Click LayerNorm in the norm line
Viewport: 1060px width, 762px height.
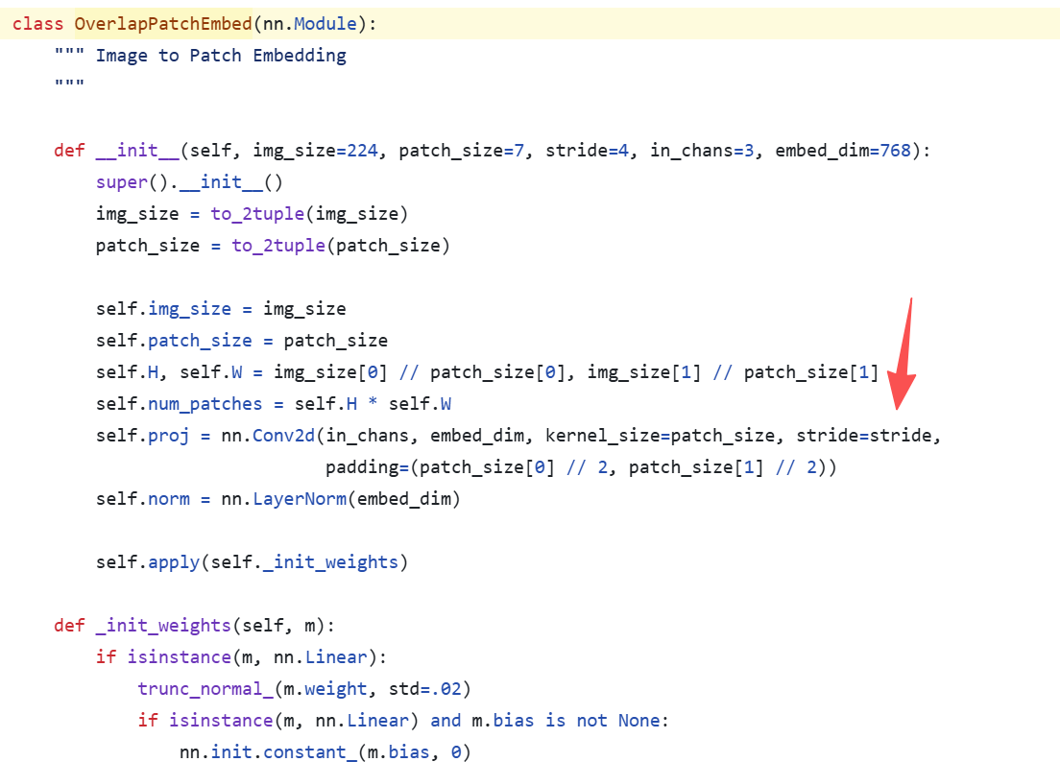[300, 499]
